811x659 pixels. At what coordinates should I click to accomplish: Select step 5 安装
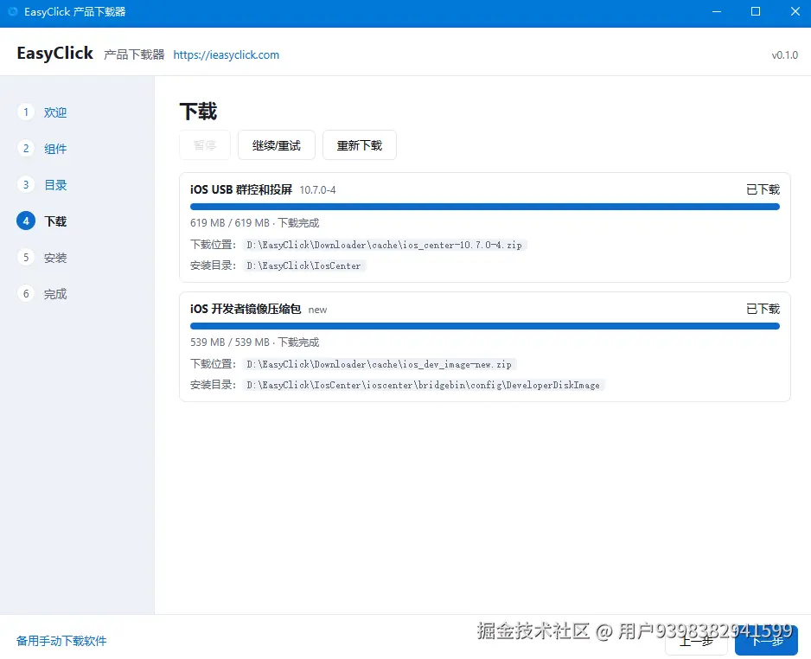pyautogui.click(x=42, y=257)
